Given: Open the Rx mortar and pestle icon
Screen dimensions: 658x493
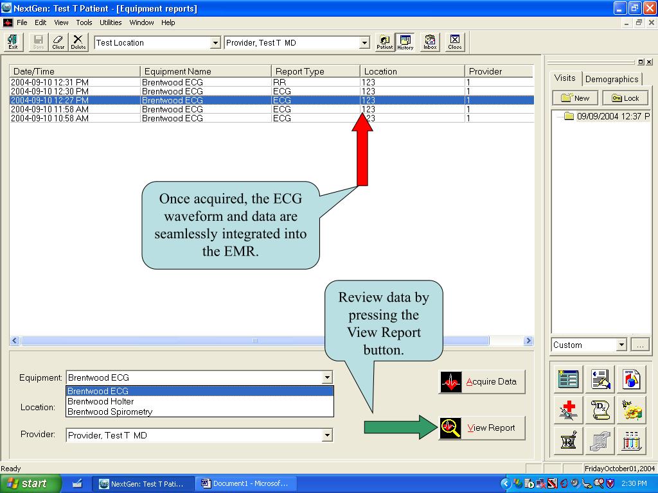Looking at the screenshot, I should [568, 441].
